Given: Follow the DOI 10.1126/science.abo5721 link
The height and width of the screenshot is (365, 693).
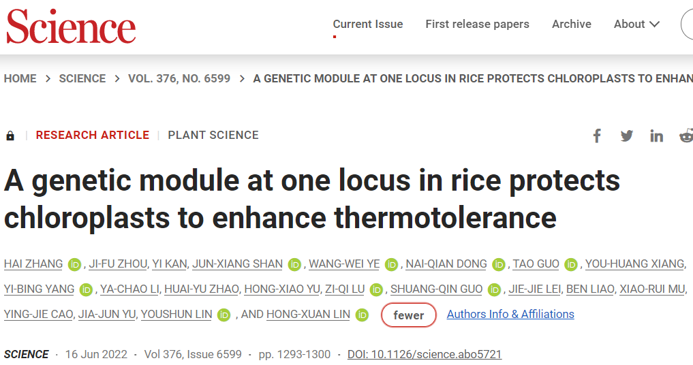Looking at the screenshot, I should click(x=425, y=354).
